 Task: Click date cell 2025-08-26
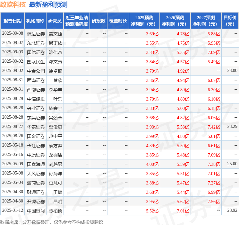point(13,136)
